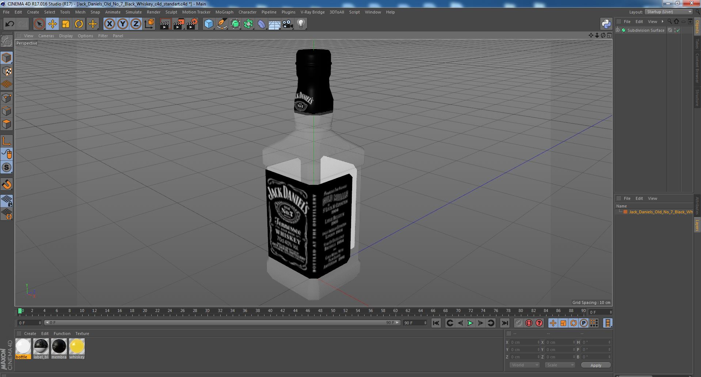701x377 pixels.
Task: Click the Python script icon
Action: click(x=606, y=24)
